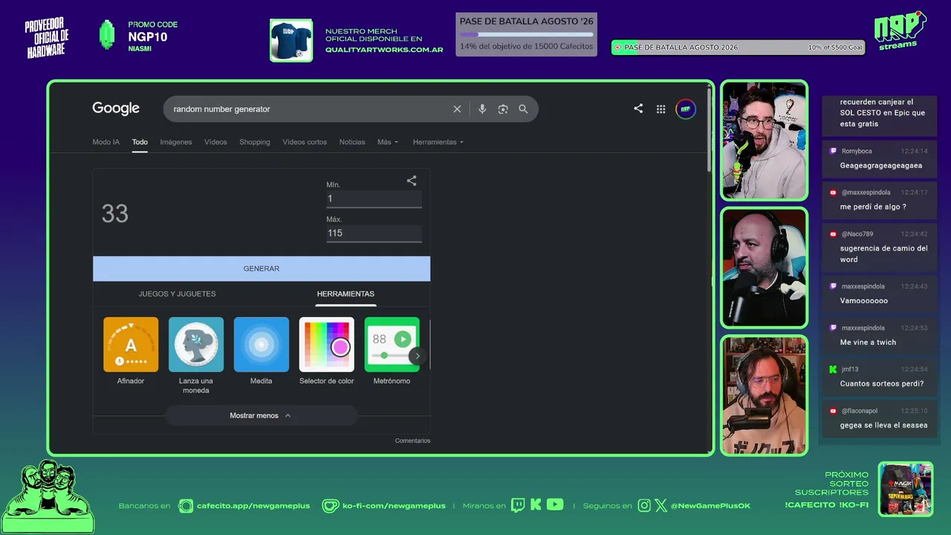
Task: Share the results page from the Google header
Action: click(x=638, y=108)
